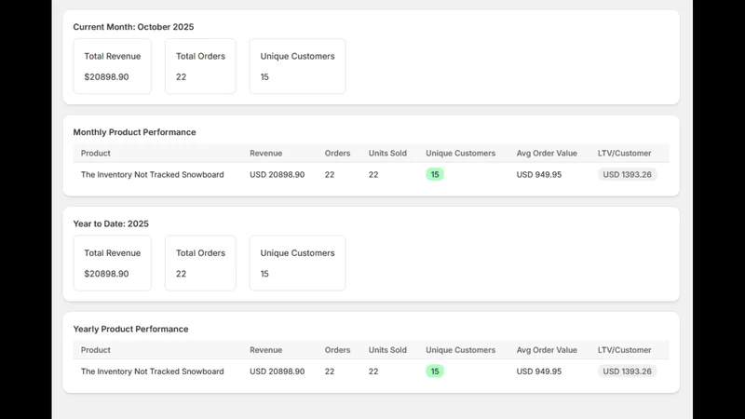The height and width of the screenshot is (419, 745).
Task: Click green 15 badge in Monthly table
Action: (x=435, y=174)
